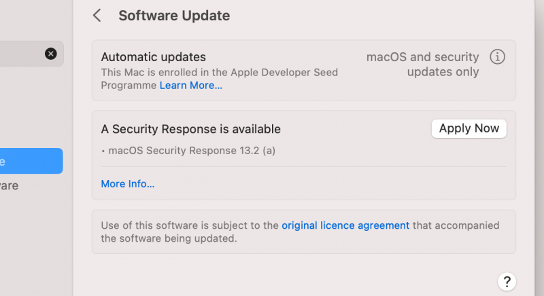Open the Learn More link
Viewport: 544px width, 296px height.
coord(190,86)
